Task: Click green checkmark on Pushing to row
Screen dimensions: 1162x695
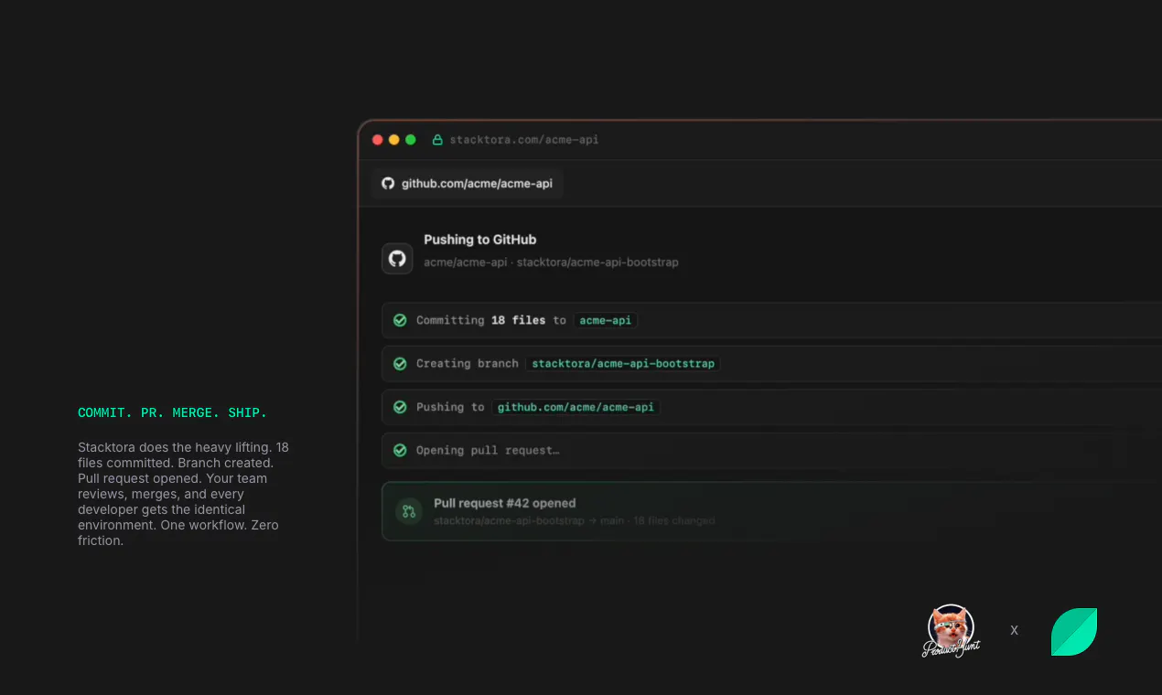Action: pyautogui.click(x=400, y=407)
